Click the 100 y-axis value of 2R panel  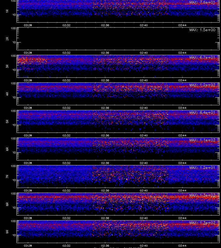13,28
